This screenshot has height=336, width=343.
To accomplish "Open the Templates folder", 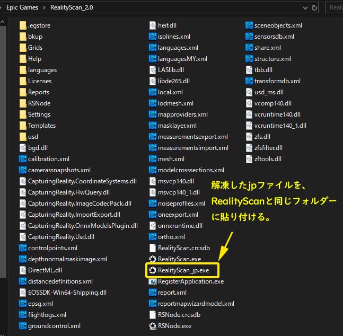I will 41,126.
